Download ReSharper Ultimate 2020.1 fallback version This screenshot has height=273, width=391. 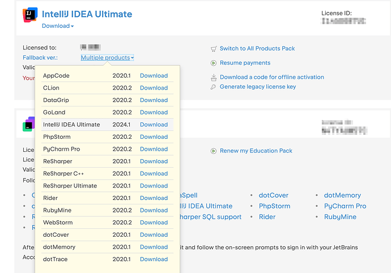pyautogui.click(x=154, y=185)
